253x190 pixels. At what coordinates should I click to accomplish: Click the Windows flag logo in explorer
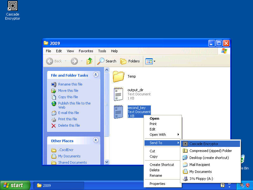(x=224, y=51)
